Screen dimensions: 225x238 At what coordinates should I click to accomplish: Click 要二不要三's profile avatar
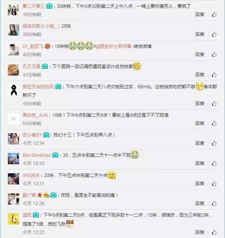pyautogui.click(x=13, y=10)
